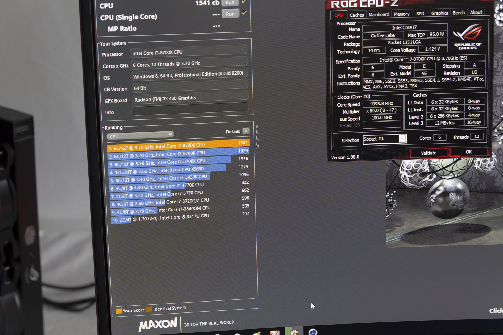Click the Validate button

(428, 153)
